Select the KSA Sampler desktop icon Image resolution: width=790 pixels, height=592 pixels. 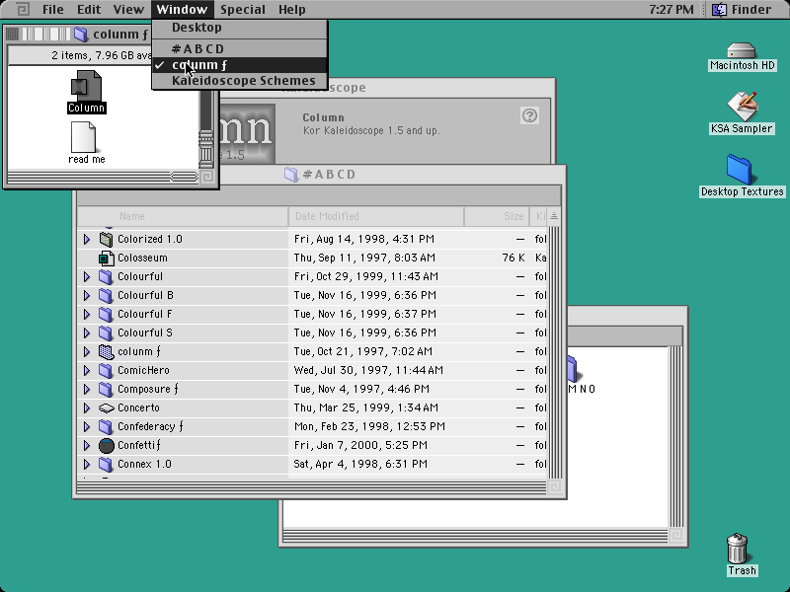(743, 106)
